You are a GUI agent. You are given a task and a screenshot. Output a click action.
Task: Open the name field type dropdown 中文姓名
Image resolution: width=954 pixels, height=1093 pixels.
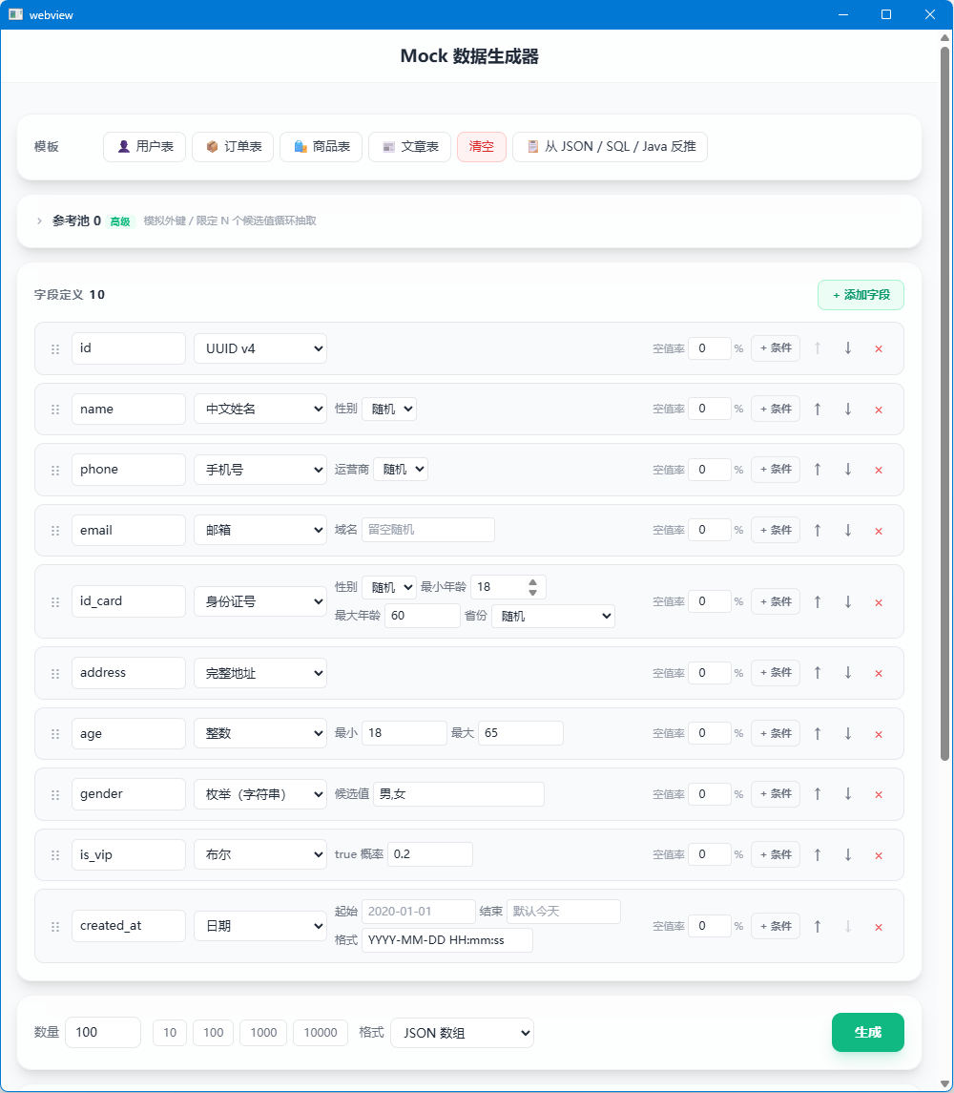pos(259,410)
